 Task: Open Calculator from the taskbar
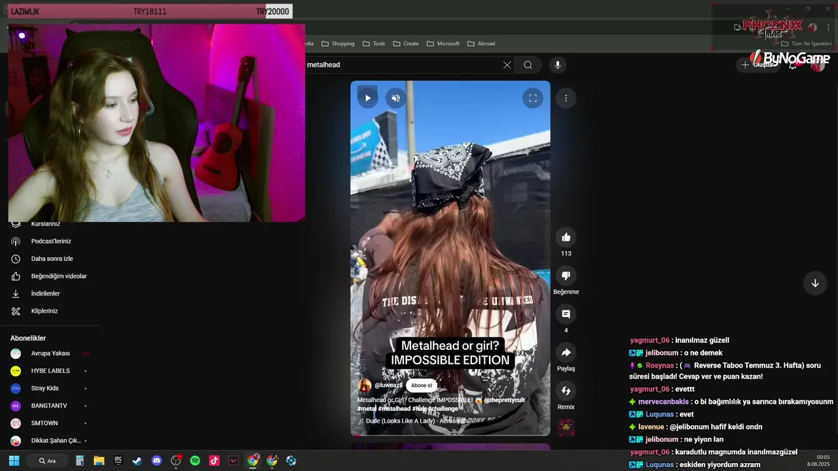[x=80, y=461]
